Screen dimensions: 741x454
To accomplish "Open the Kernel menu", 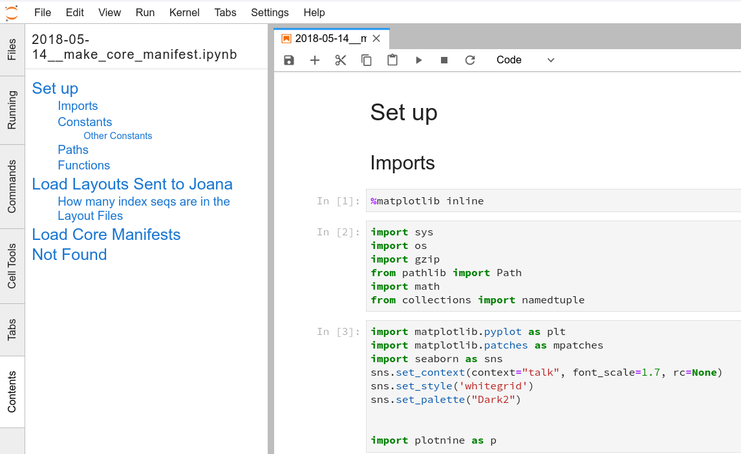I will [x=184, y=12].
